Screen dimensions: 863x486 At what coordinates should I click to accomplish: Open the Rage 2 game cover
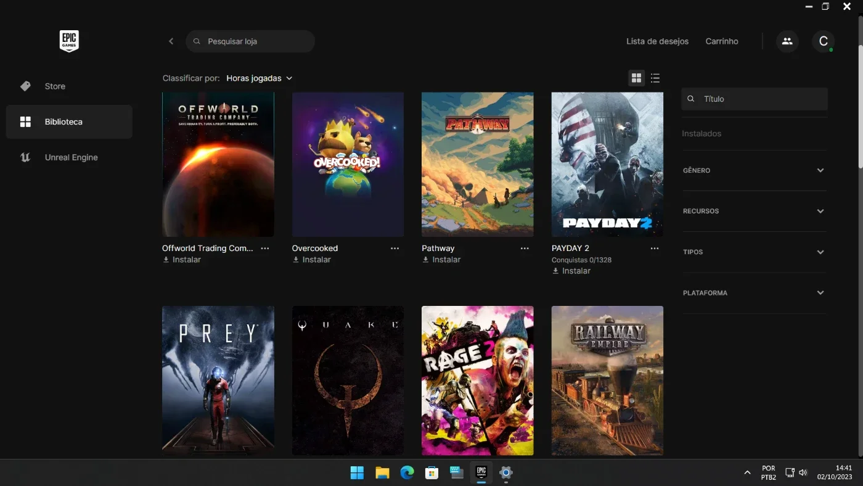coord(478,381)
